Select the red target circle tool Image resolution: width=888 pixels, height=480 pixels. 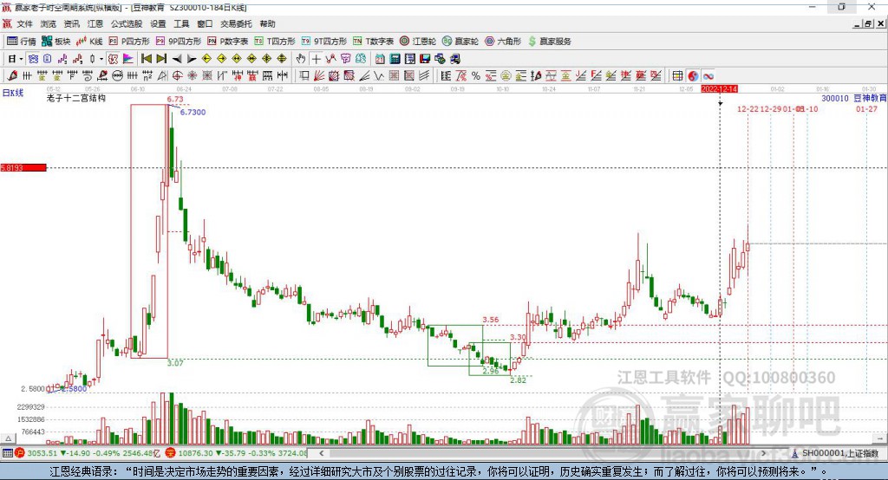pos(177,76)
